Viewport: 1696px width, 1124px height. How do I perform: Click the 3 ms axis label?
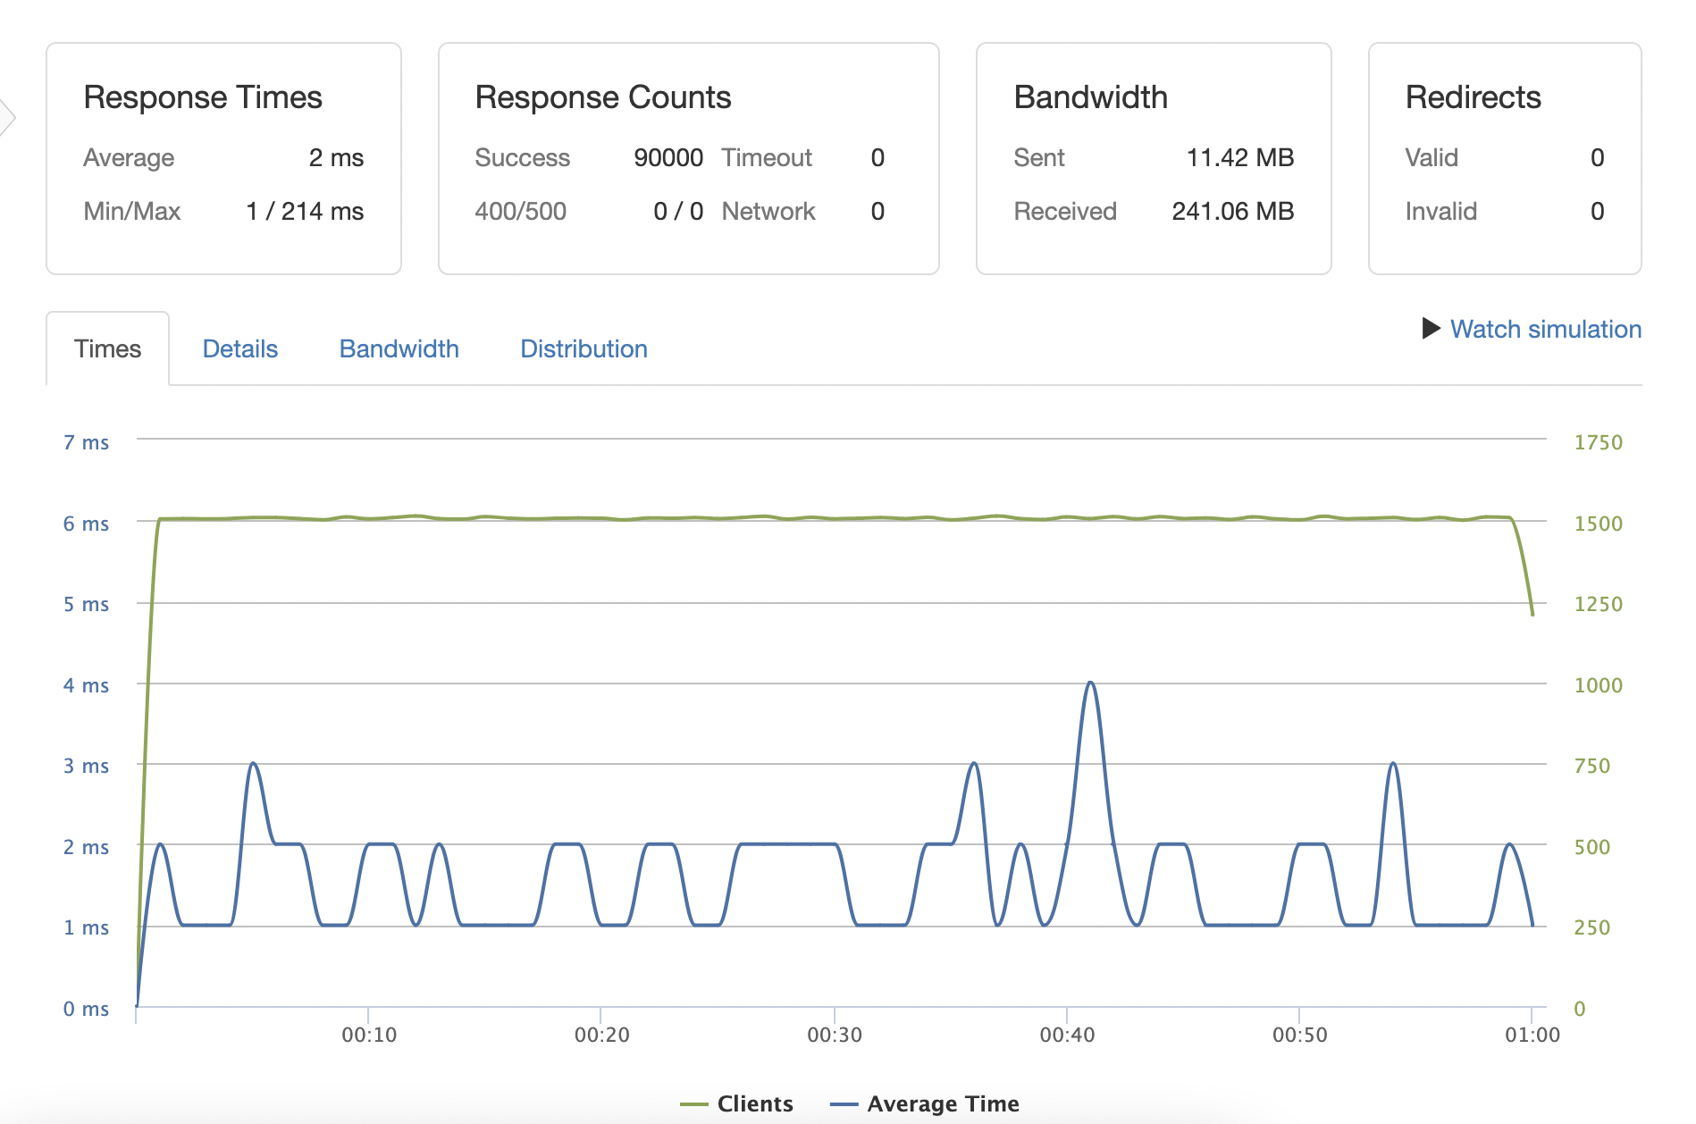coord(86,766)
